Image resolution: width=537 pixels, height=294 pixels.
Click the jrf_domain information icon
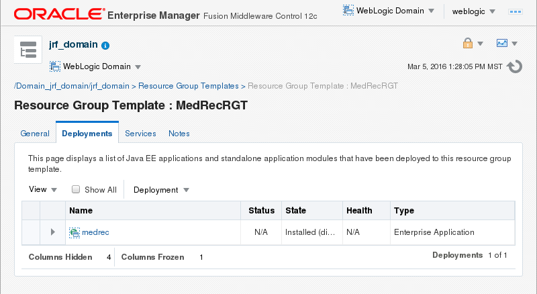105,46
